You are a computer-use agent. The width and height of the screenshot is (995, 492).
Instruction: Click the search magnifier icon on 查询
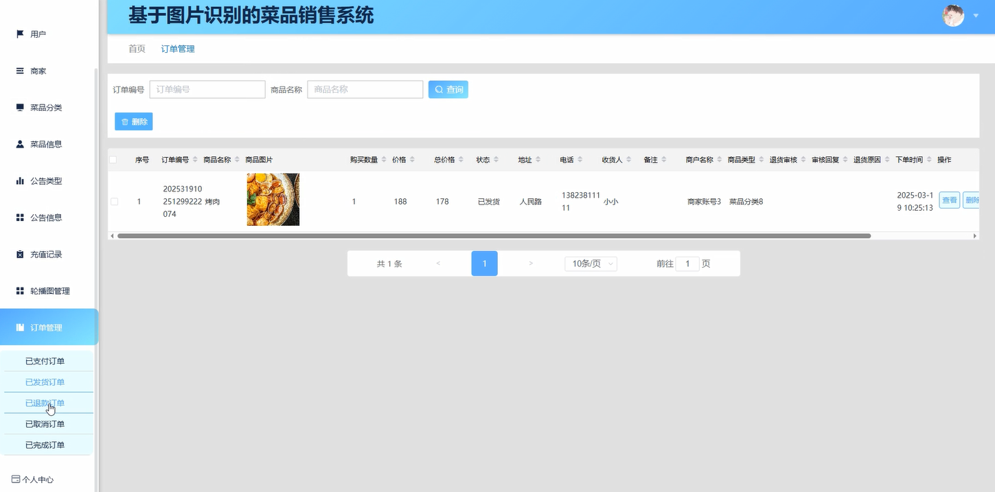438,89
